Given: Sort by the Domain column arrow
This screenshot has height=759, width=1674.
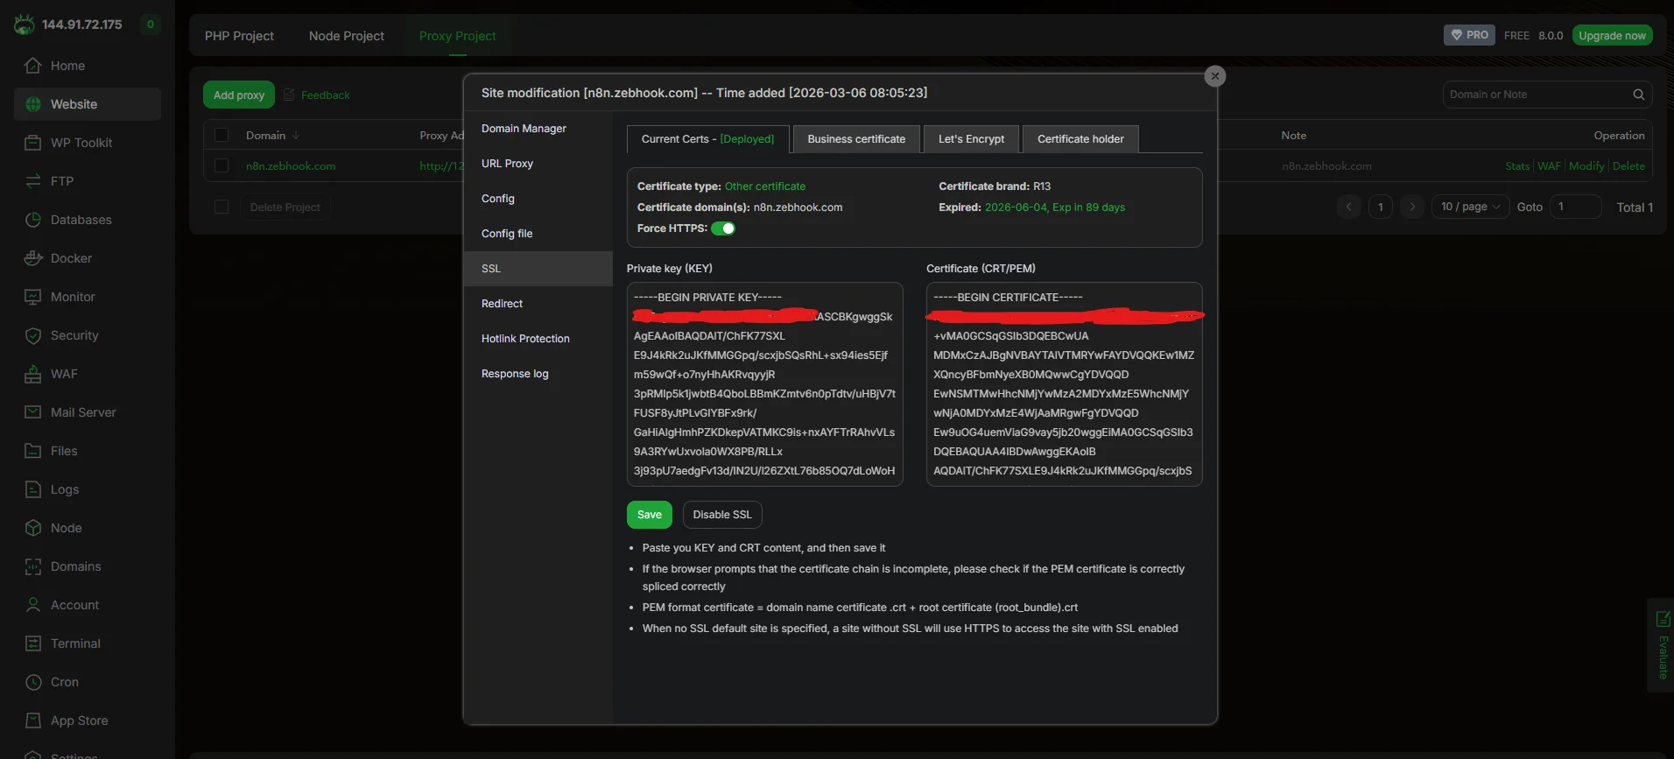Looking at the screenshot, I should [x=296, y=136].
